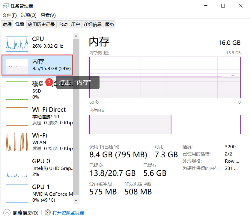
Task: Click the 已使用的插槽 2/2 value
Action: pos(228,154)
